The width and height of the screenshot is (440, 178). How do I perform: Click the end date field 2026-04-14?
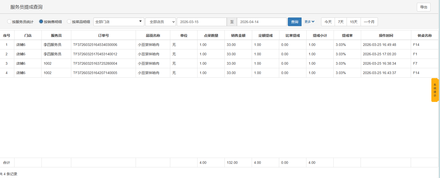click(x=262, y=22)
